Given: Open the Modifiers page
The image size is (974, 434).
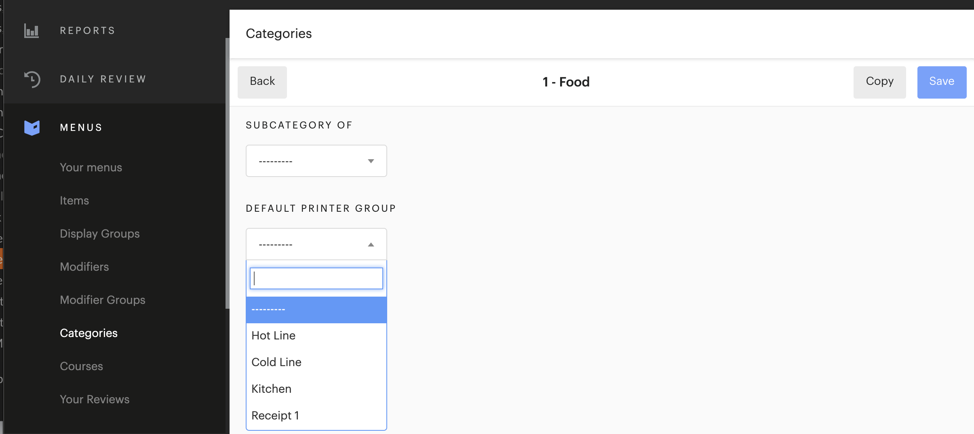Looking at the screenshot, I should [x=84, y=266].
